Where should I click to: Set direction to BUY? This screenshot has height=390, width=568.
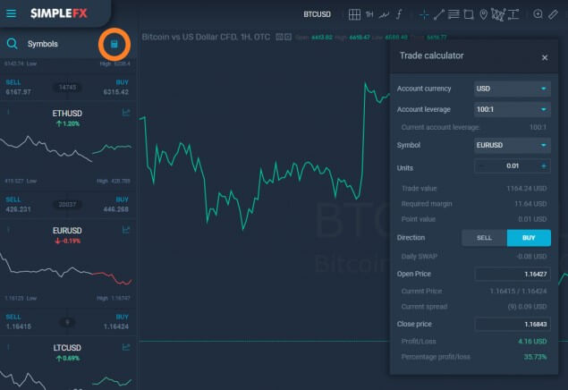pos(529,238)
